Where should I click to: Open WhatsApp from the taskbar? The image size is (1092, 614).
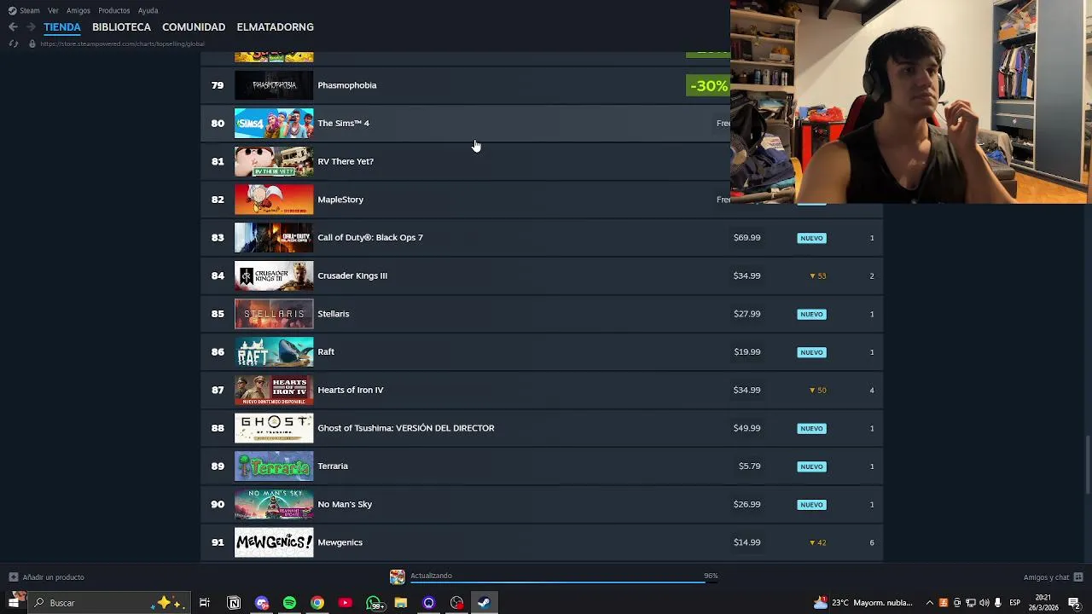pos(374,603)
